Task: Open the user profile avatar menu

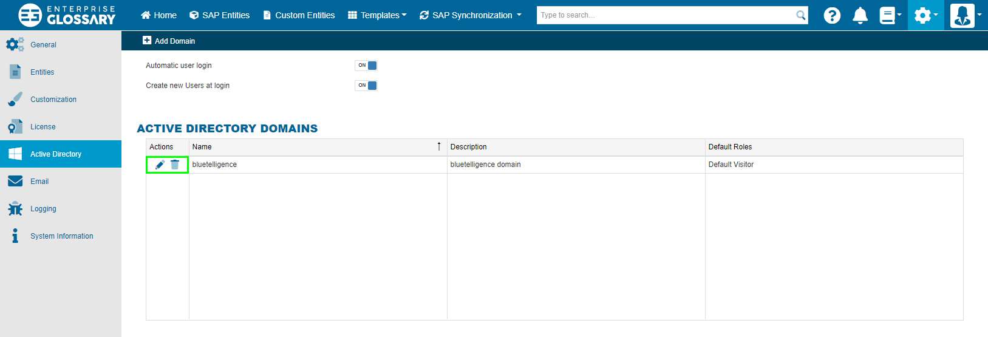Action: (x=966, y=15)
